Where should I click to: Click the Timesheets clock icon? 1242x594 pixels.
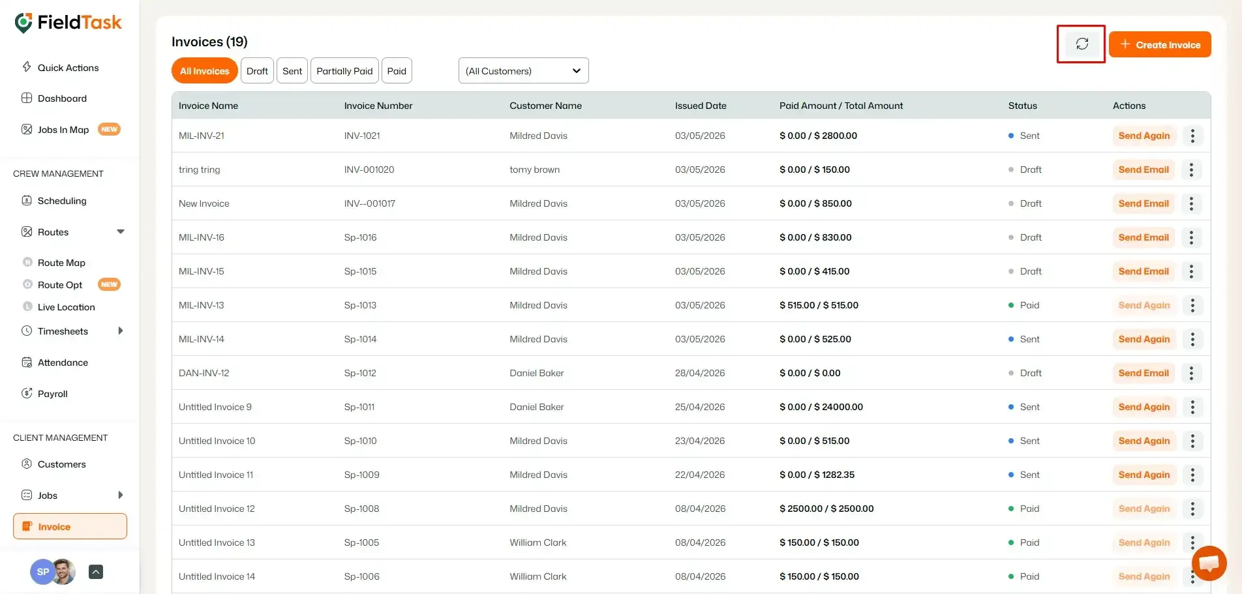point(27,331)
